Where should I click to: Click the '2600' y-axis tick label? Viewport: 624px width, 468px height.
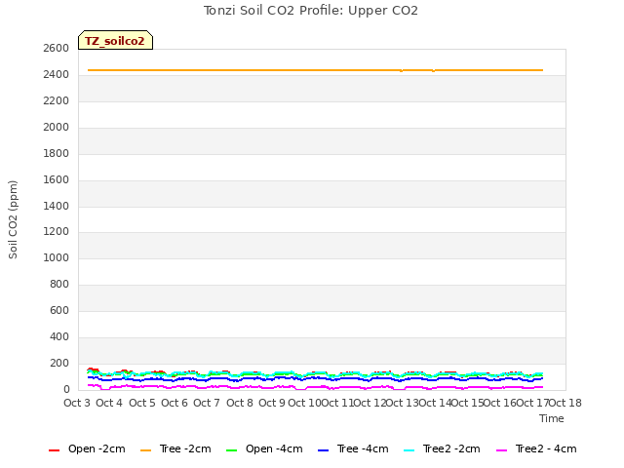tap(57, 49)
